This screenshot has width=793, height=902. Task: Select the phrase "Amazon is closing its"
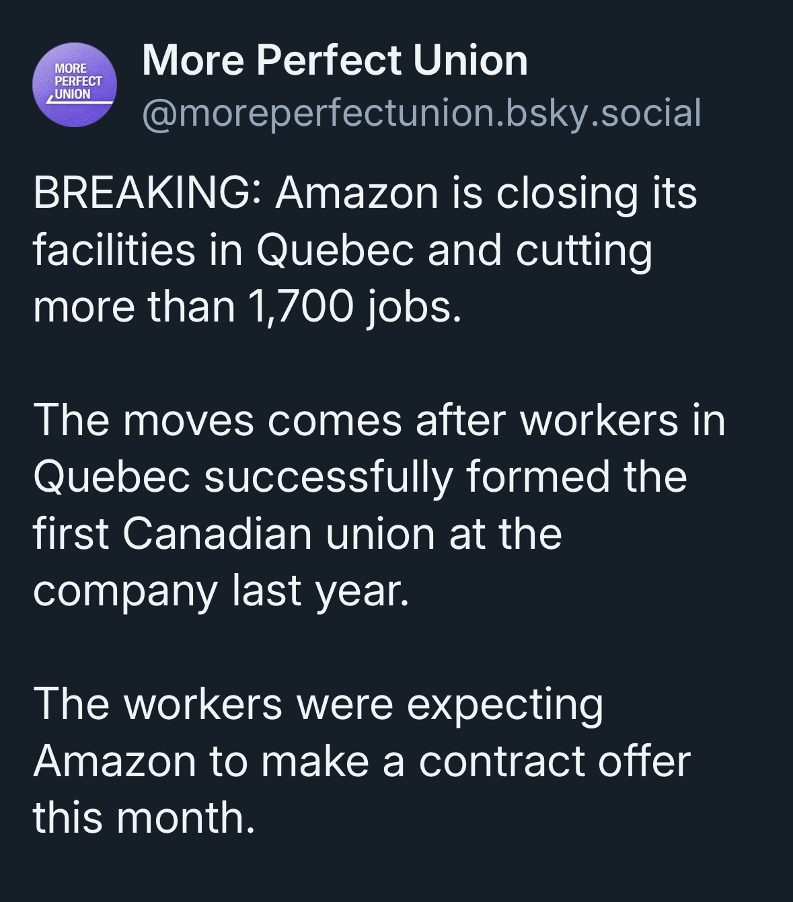(x=486, y=193)
